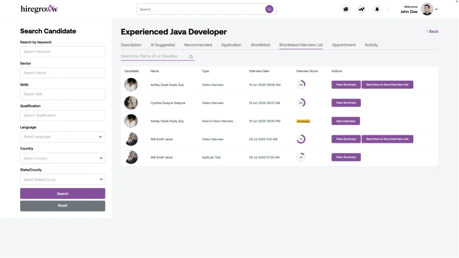Click the home icon in header

[345, 9]
